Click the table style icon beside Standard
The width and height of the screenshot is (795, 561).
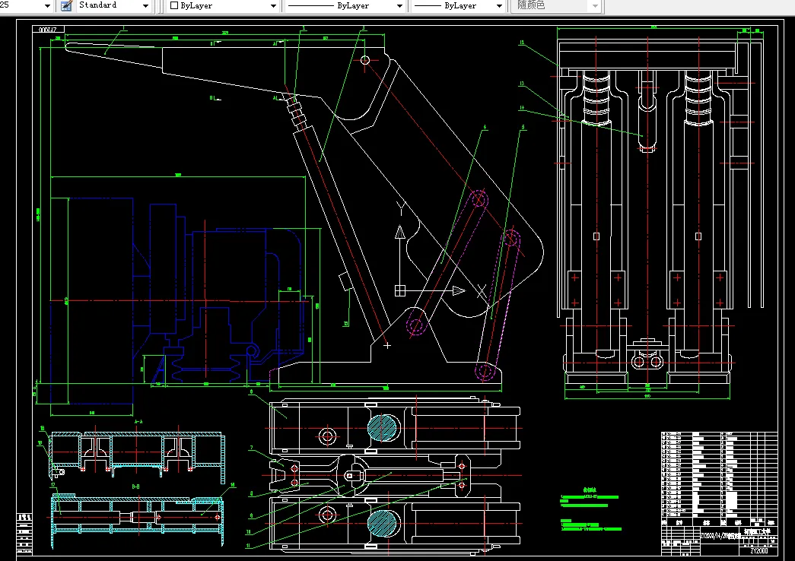coord(66,5)
